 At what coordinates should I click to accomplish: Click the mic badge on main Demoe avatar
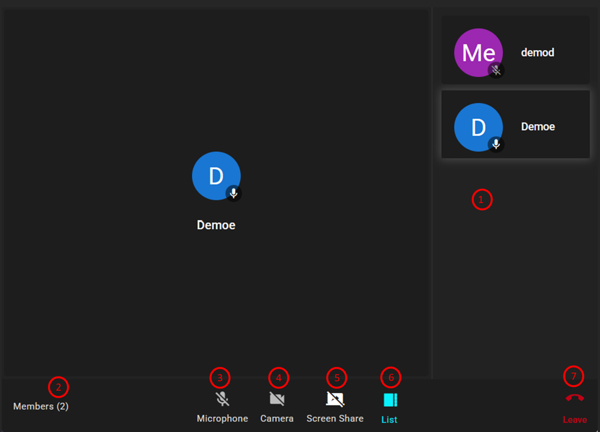233,193
